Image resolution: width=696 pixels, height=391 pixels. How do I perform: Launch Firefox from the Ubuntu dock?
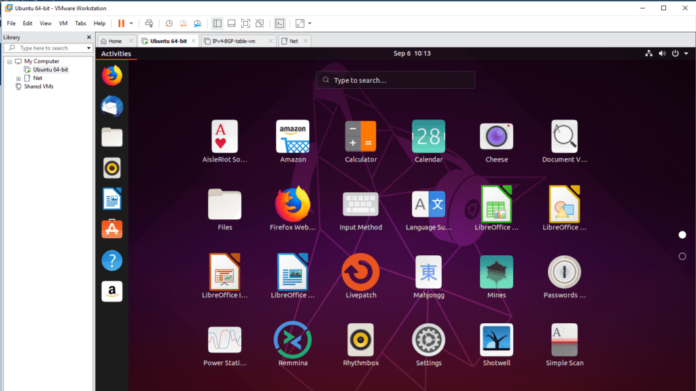(111, 75)
